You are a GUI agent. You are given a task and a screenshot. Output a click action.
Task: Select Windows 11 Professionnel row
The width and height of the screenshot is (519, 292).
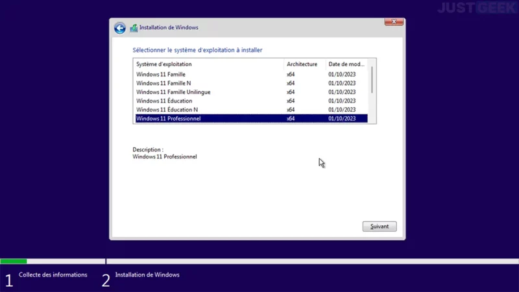pos(251,119)
